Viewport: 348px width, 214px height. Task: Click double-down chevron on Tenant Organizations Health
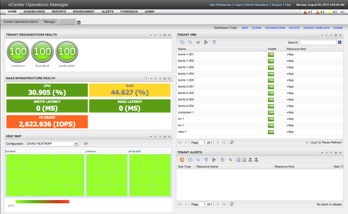pos(156,35)
